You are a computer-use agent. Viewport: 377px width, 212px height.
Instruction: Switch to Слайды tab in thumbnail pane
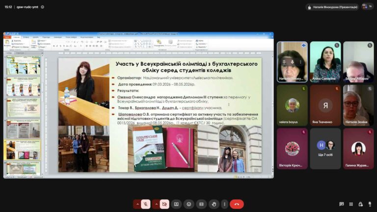tap(9, 53)
